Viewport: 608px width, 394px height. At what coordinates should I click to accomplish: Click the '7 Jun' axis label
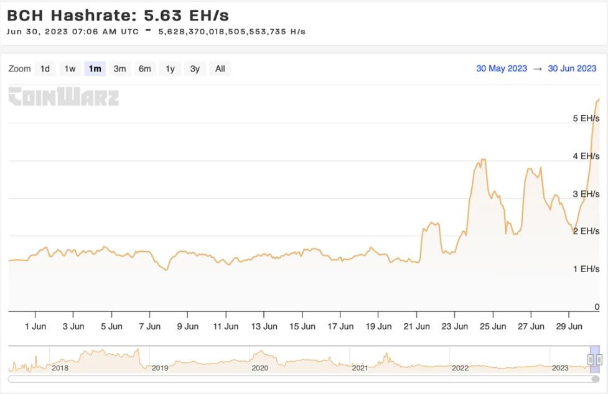150,327
